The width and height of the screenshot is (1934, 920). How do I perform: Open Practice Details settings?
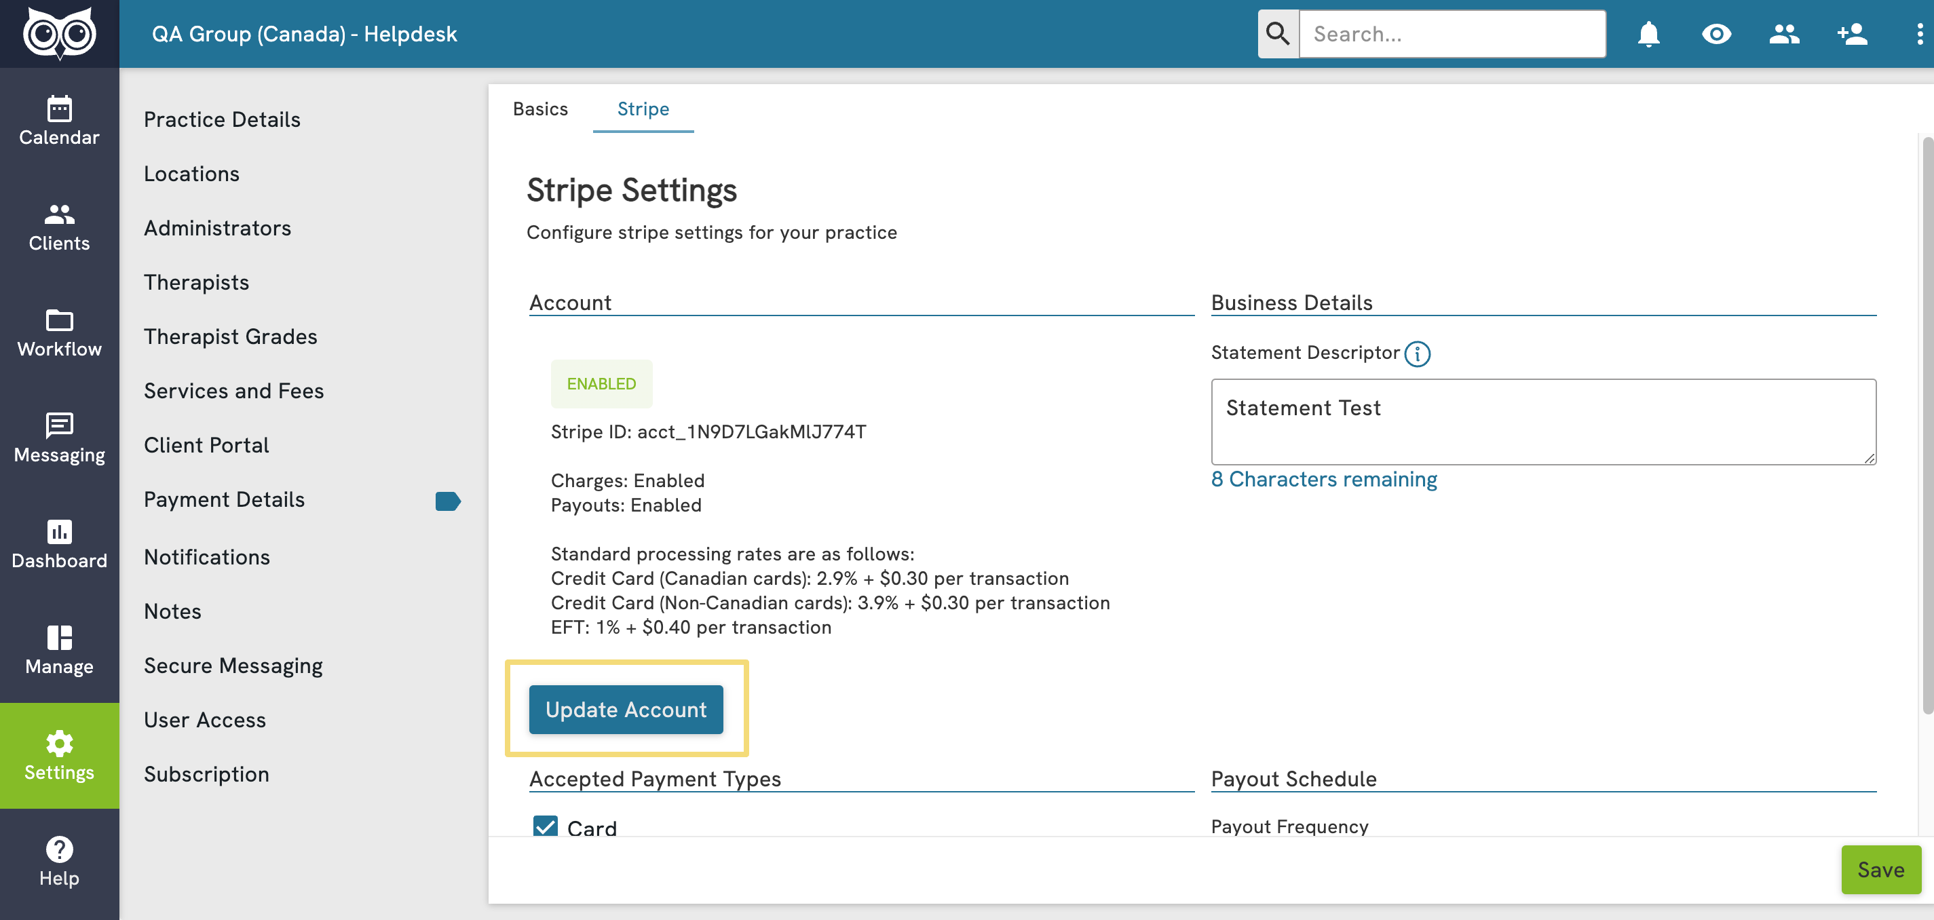pos(222,119)
